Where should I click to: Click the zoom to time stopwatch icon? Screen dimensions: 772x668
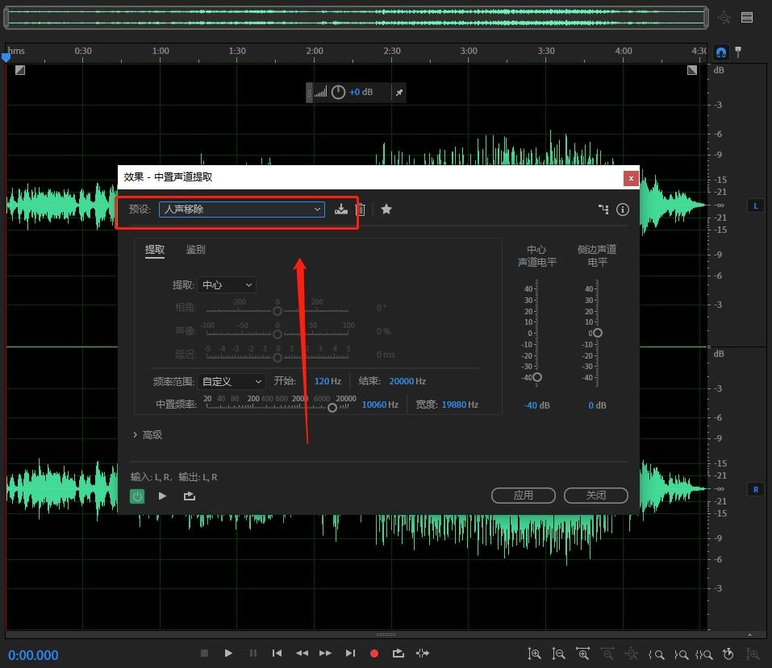pyautogui.click(x=728, y=653)
